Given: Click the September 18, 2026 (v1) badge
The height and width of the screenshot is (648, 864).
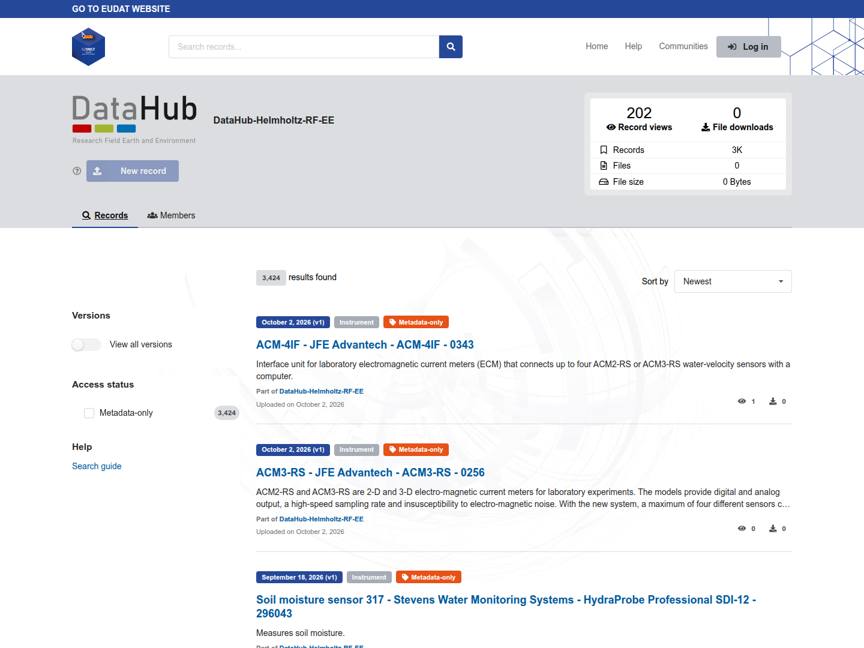Looking at the screenshot, I should [x=299, y=577].
